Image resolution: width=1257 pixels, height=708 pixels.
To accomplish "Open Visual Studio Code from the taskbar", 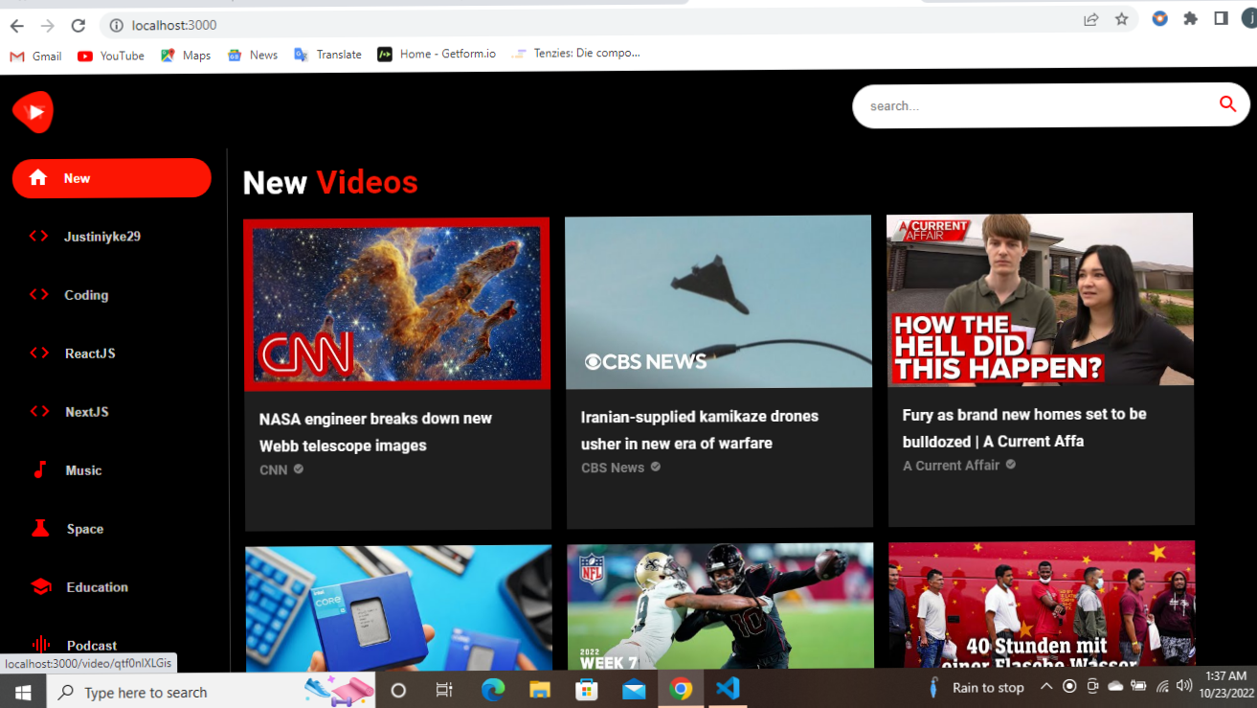I will pos(728,688).
